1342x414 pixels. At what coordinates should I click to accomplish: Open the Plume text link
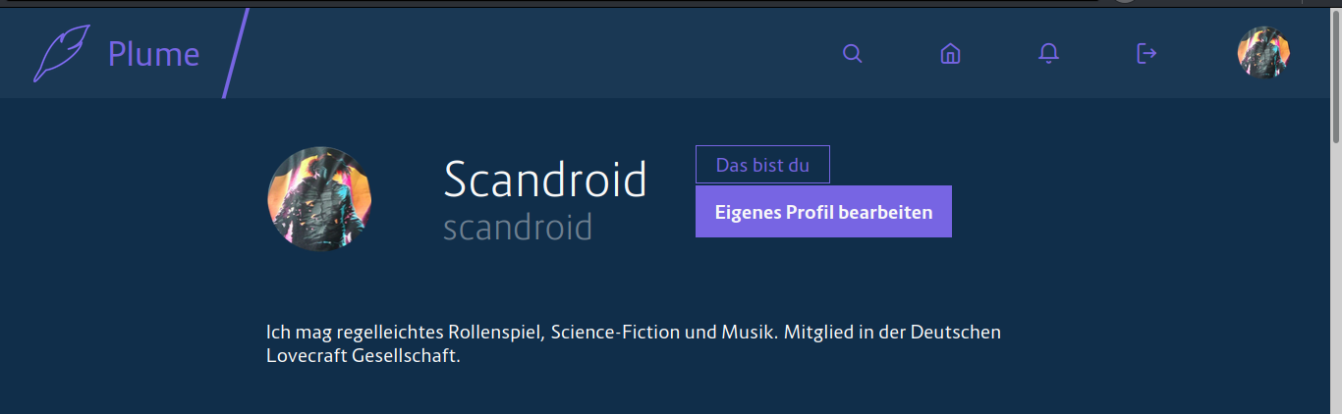[x=153, y=54]
